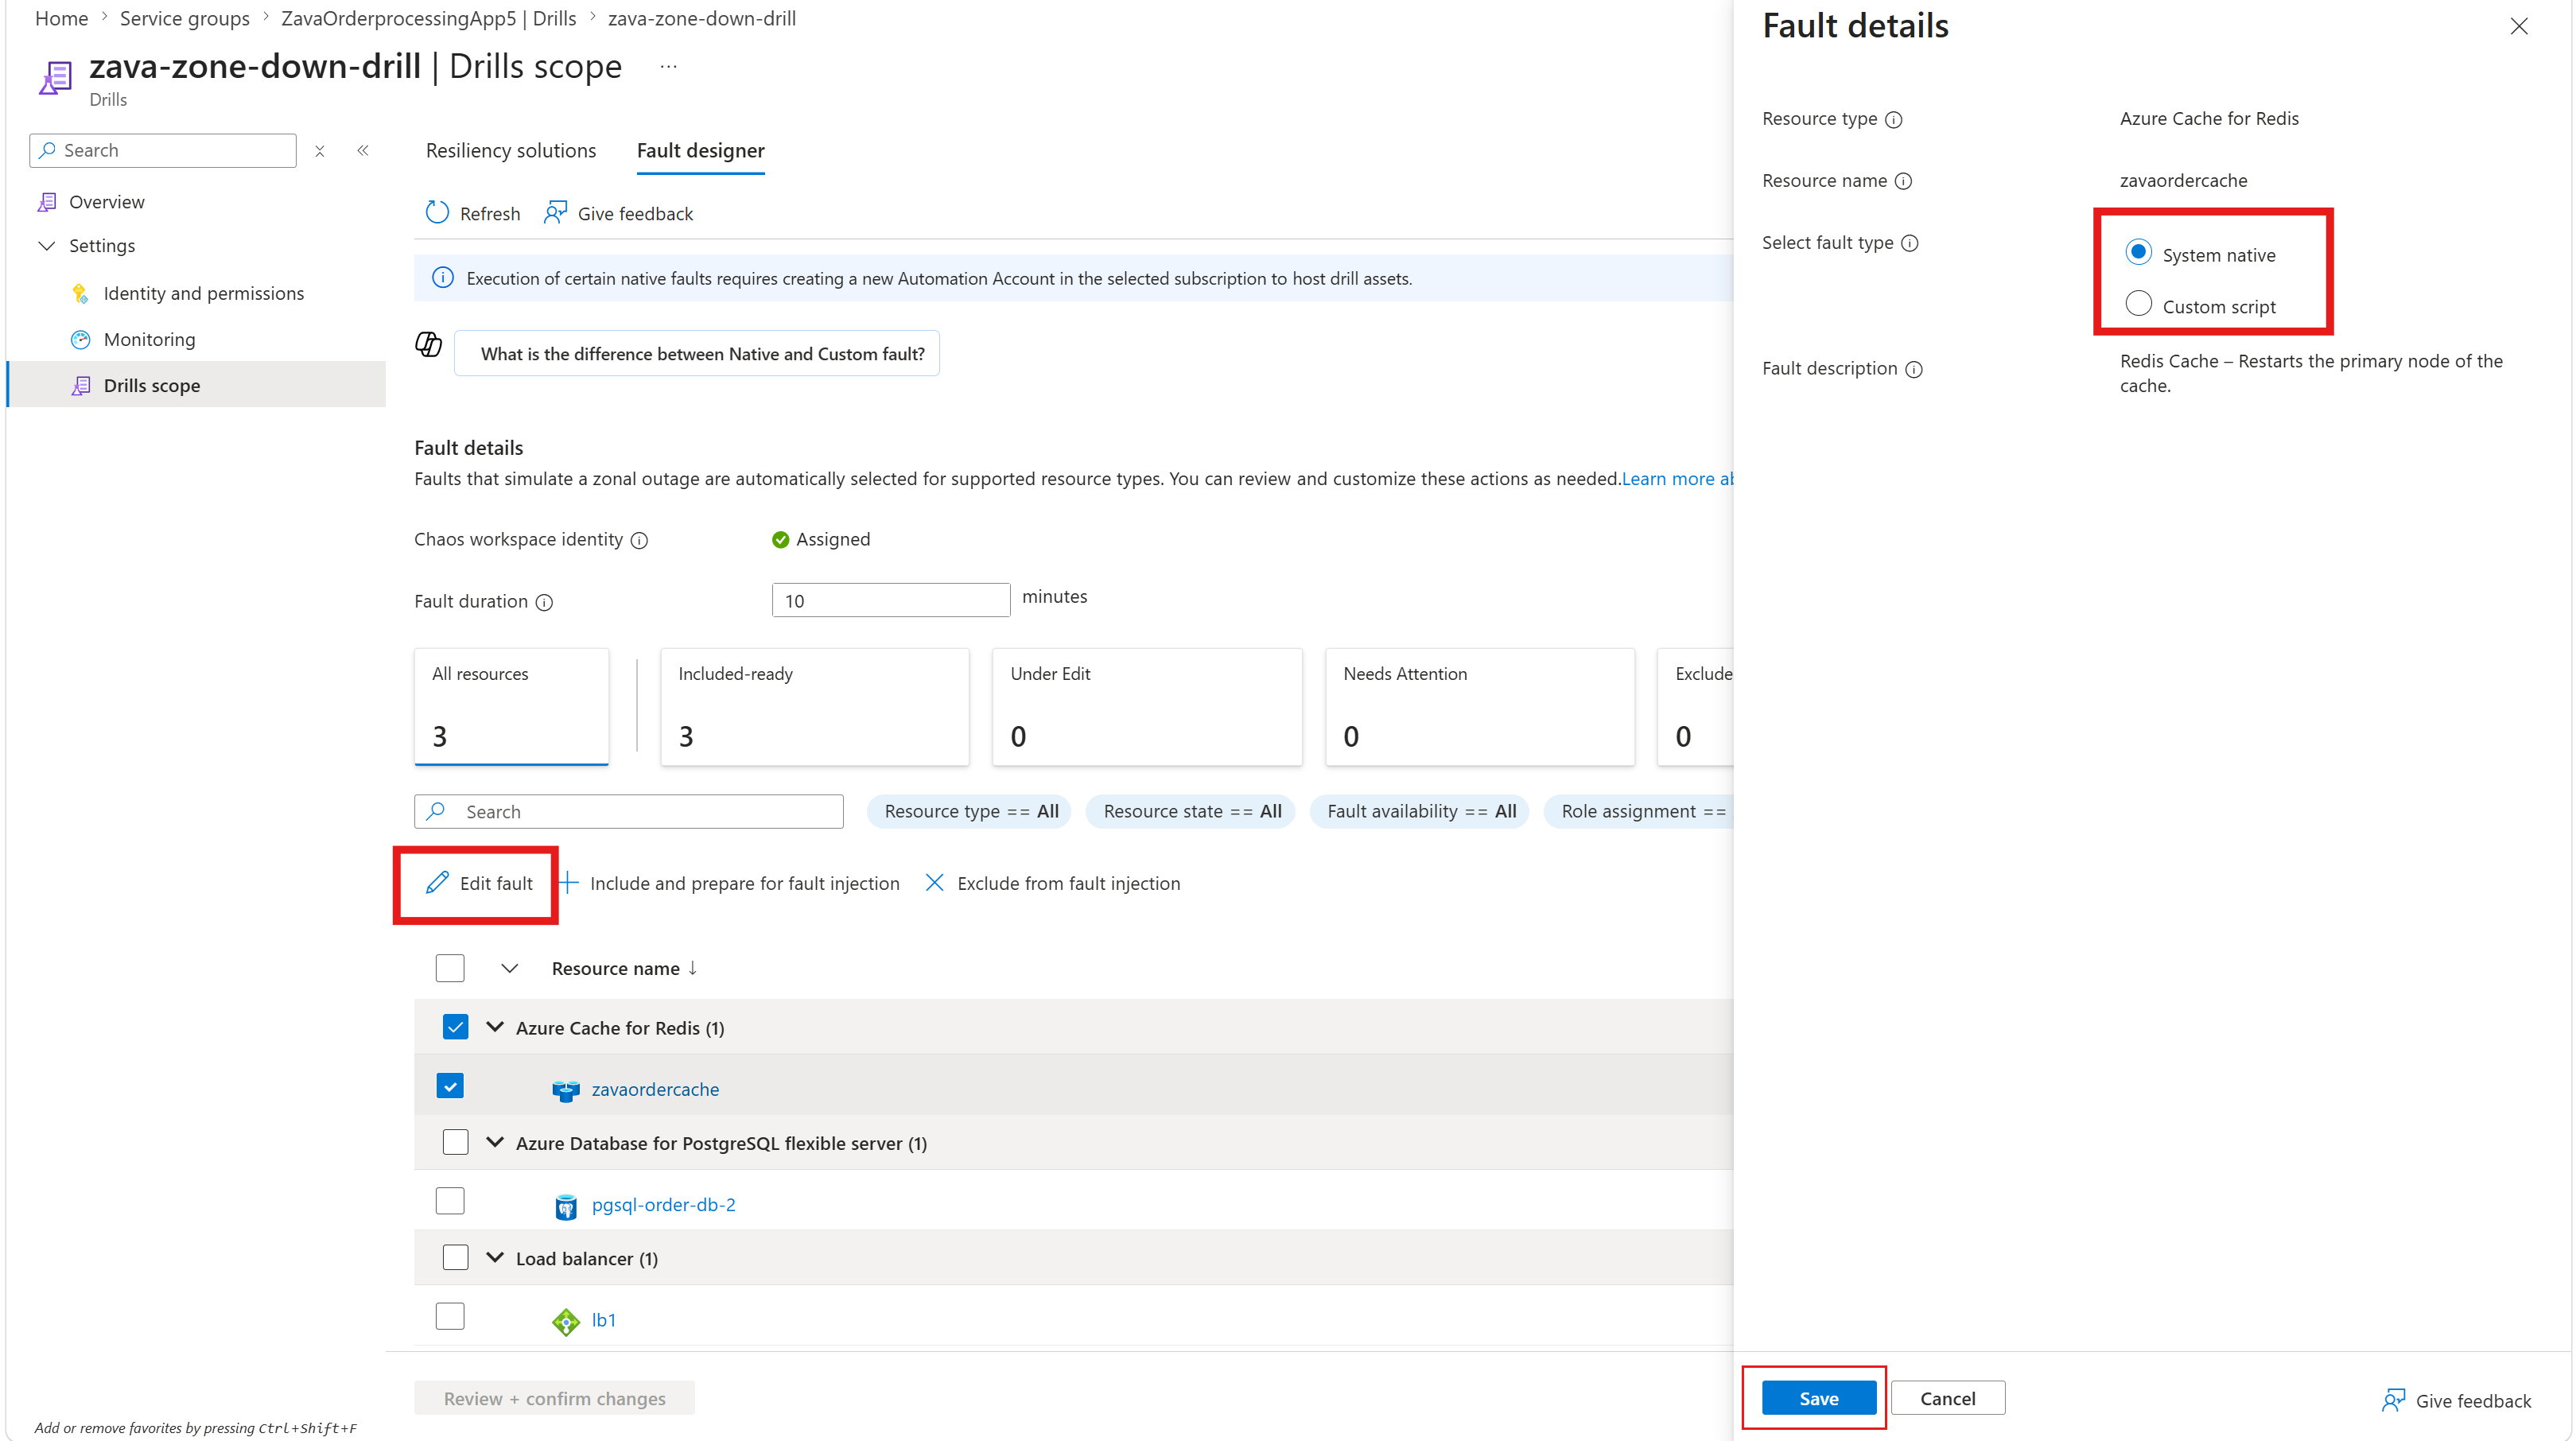Uncheck the zavaordercache row checkbox
Screen dimensions: 2576x1441
(x=450, y=1086)
